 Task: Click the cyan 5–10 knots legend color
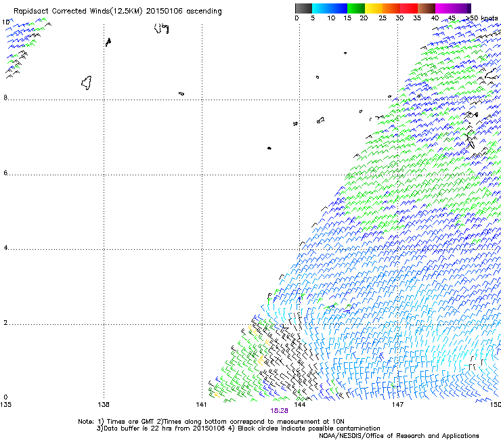pos(321,8)
